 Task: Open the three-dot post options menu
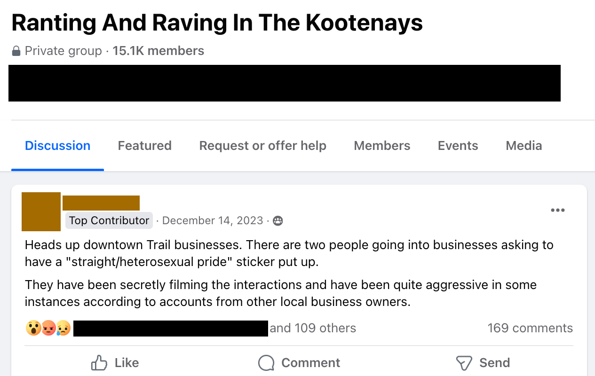pyautogui.click(x=557, y=210)
